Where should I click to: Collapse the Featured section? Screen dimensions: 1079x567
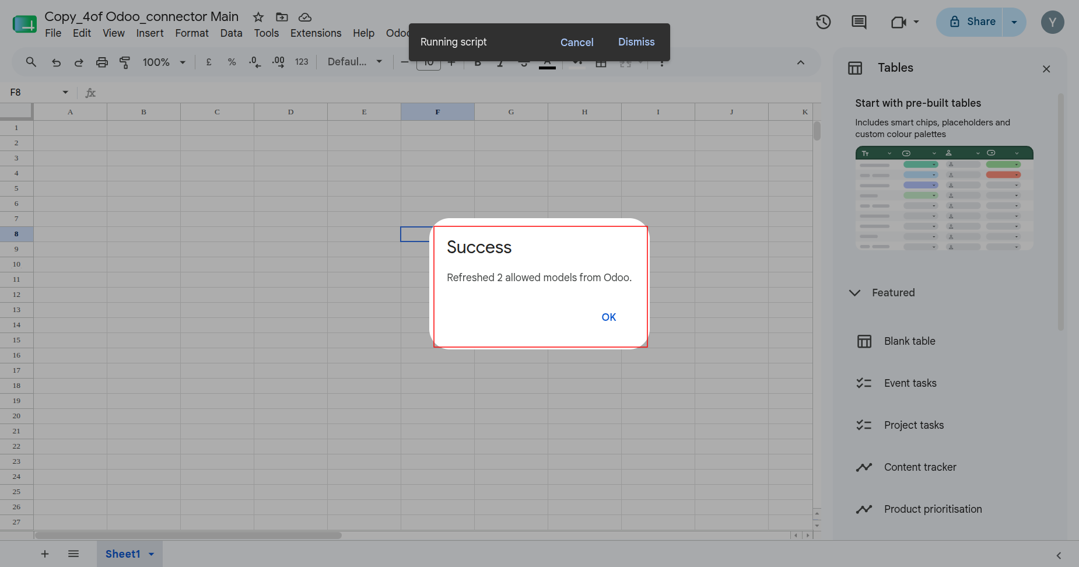tap(854, 293)
